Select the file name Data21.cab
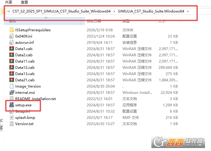 [x=25, y=80]
